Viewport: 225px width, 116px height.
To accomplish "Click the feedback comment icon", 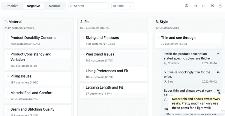I will [186, 6].
